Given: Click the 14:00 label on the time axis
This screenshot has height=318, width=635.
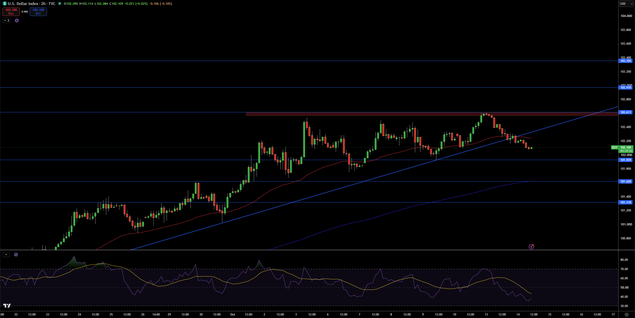Looking at the screenshot, I should [156, 315].
